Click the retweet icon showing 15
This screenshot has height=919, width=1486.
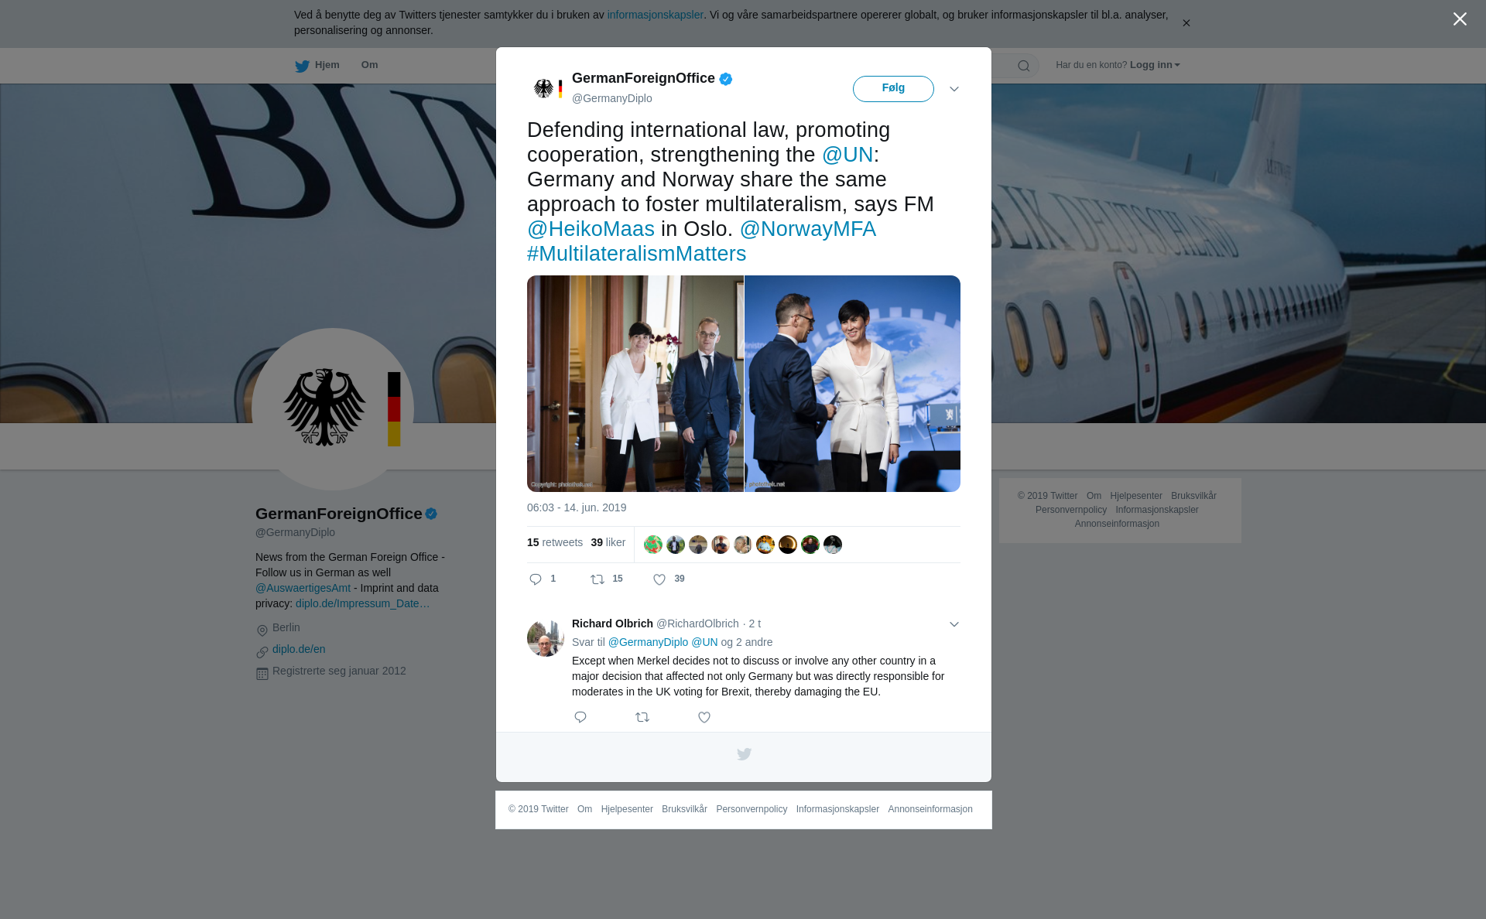(x=597, y=579)
